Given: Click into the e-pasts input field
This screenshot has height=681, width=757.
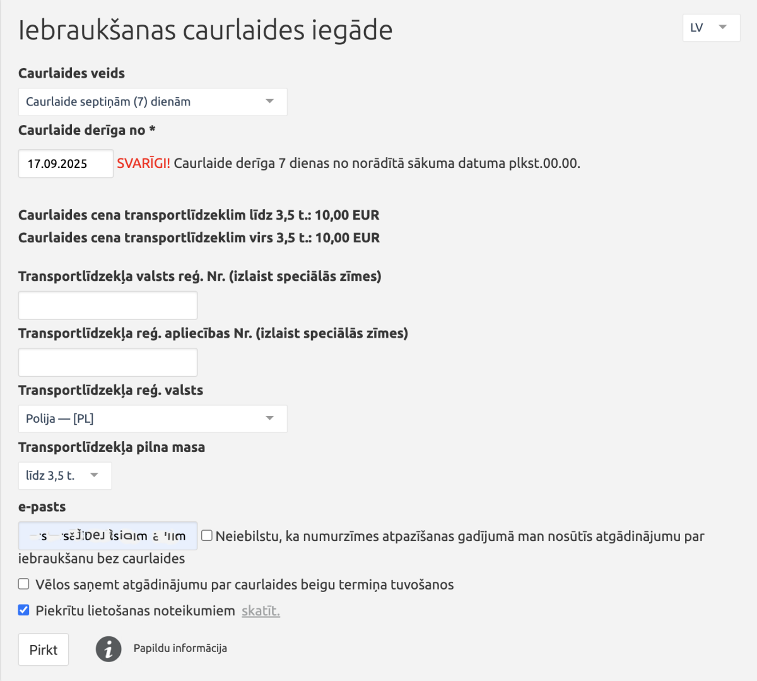Looking at the screenshot, I should click(108, 536).
